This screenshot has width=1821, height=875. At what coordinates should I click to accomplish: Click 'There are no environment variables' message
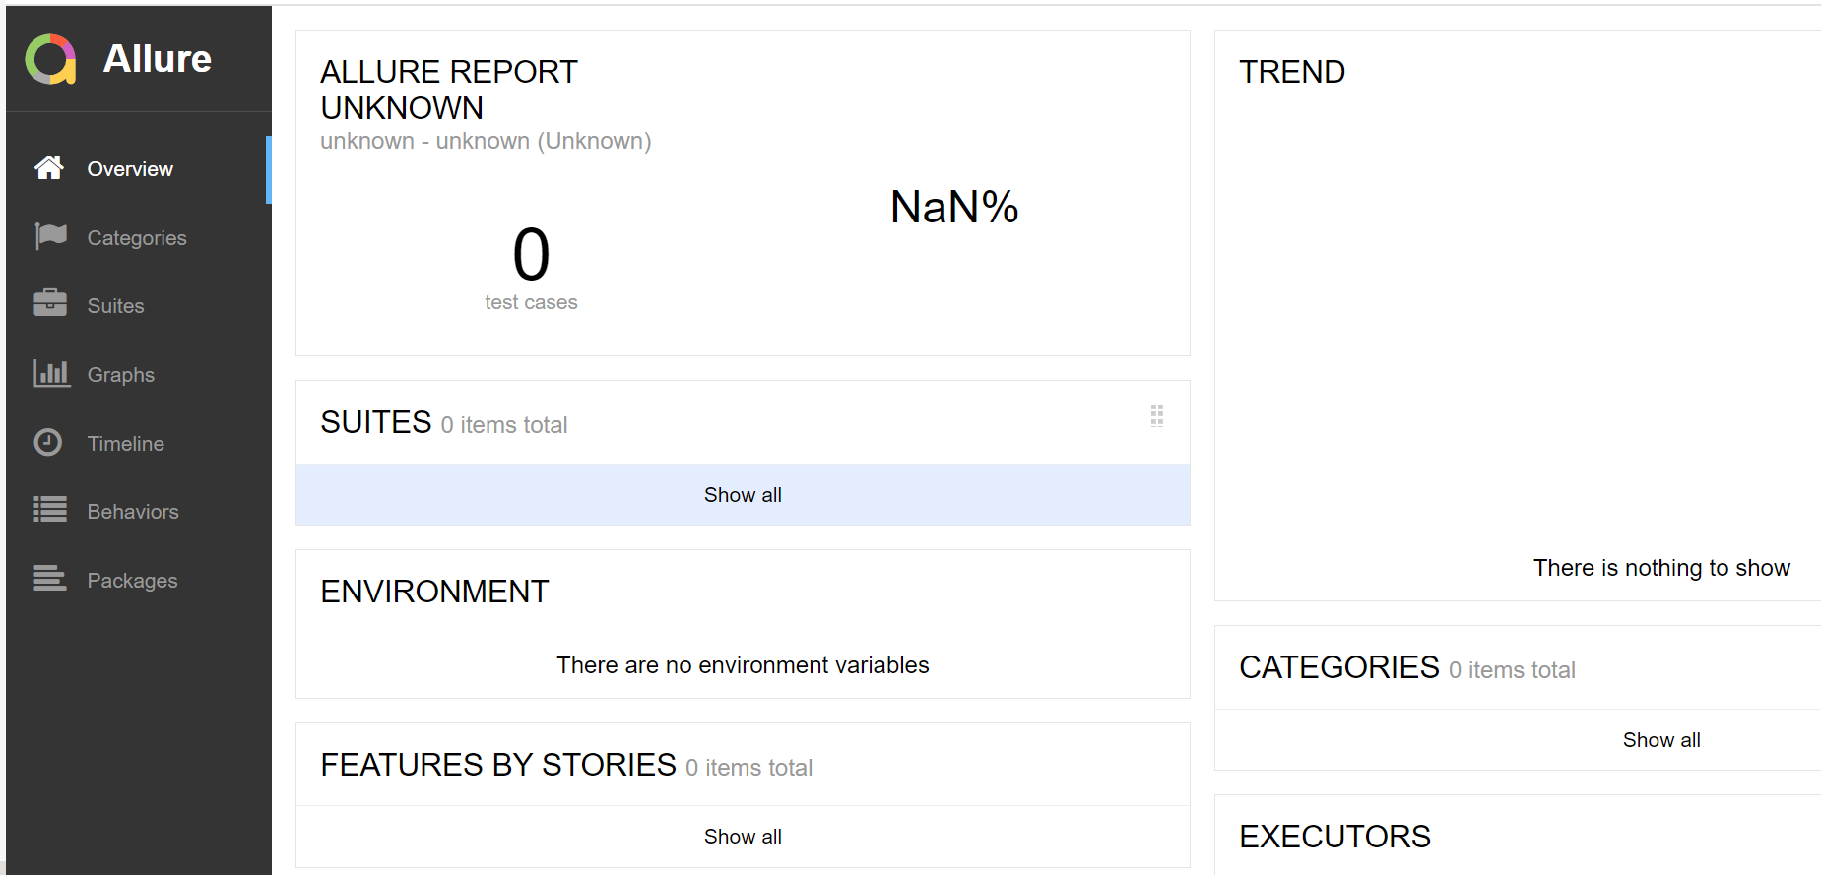pyautogui.click(x=743, y=665)
